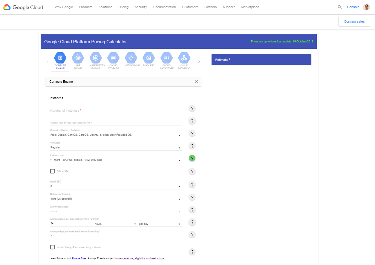Enable the Add GPUs checkbox

coord(53,171)
